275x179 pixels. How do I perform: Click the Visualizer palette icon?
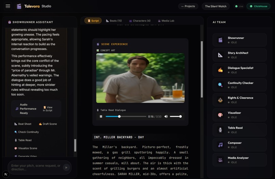pos(220,115)
